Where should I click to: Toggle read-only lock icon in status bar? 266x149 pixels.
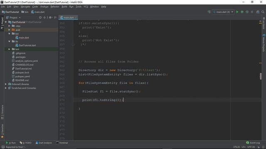[259, 147]
